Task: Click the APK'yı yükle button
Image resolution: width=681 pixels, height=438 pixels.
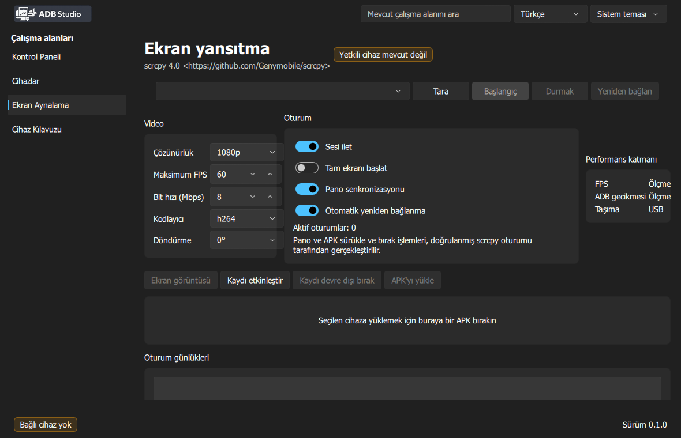Action: tap(413, 281)
